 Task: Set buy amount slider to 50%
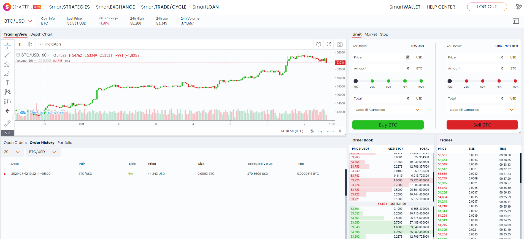[x=388, y=81]
